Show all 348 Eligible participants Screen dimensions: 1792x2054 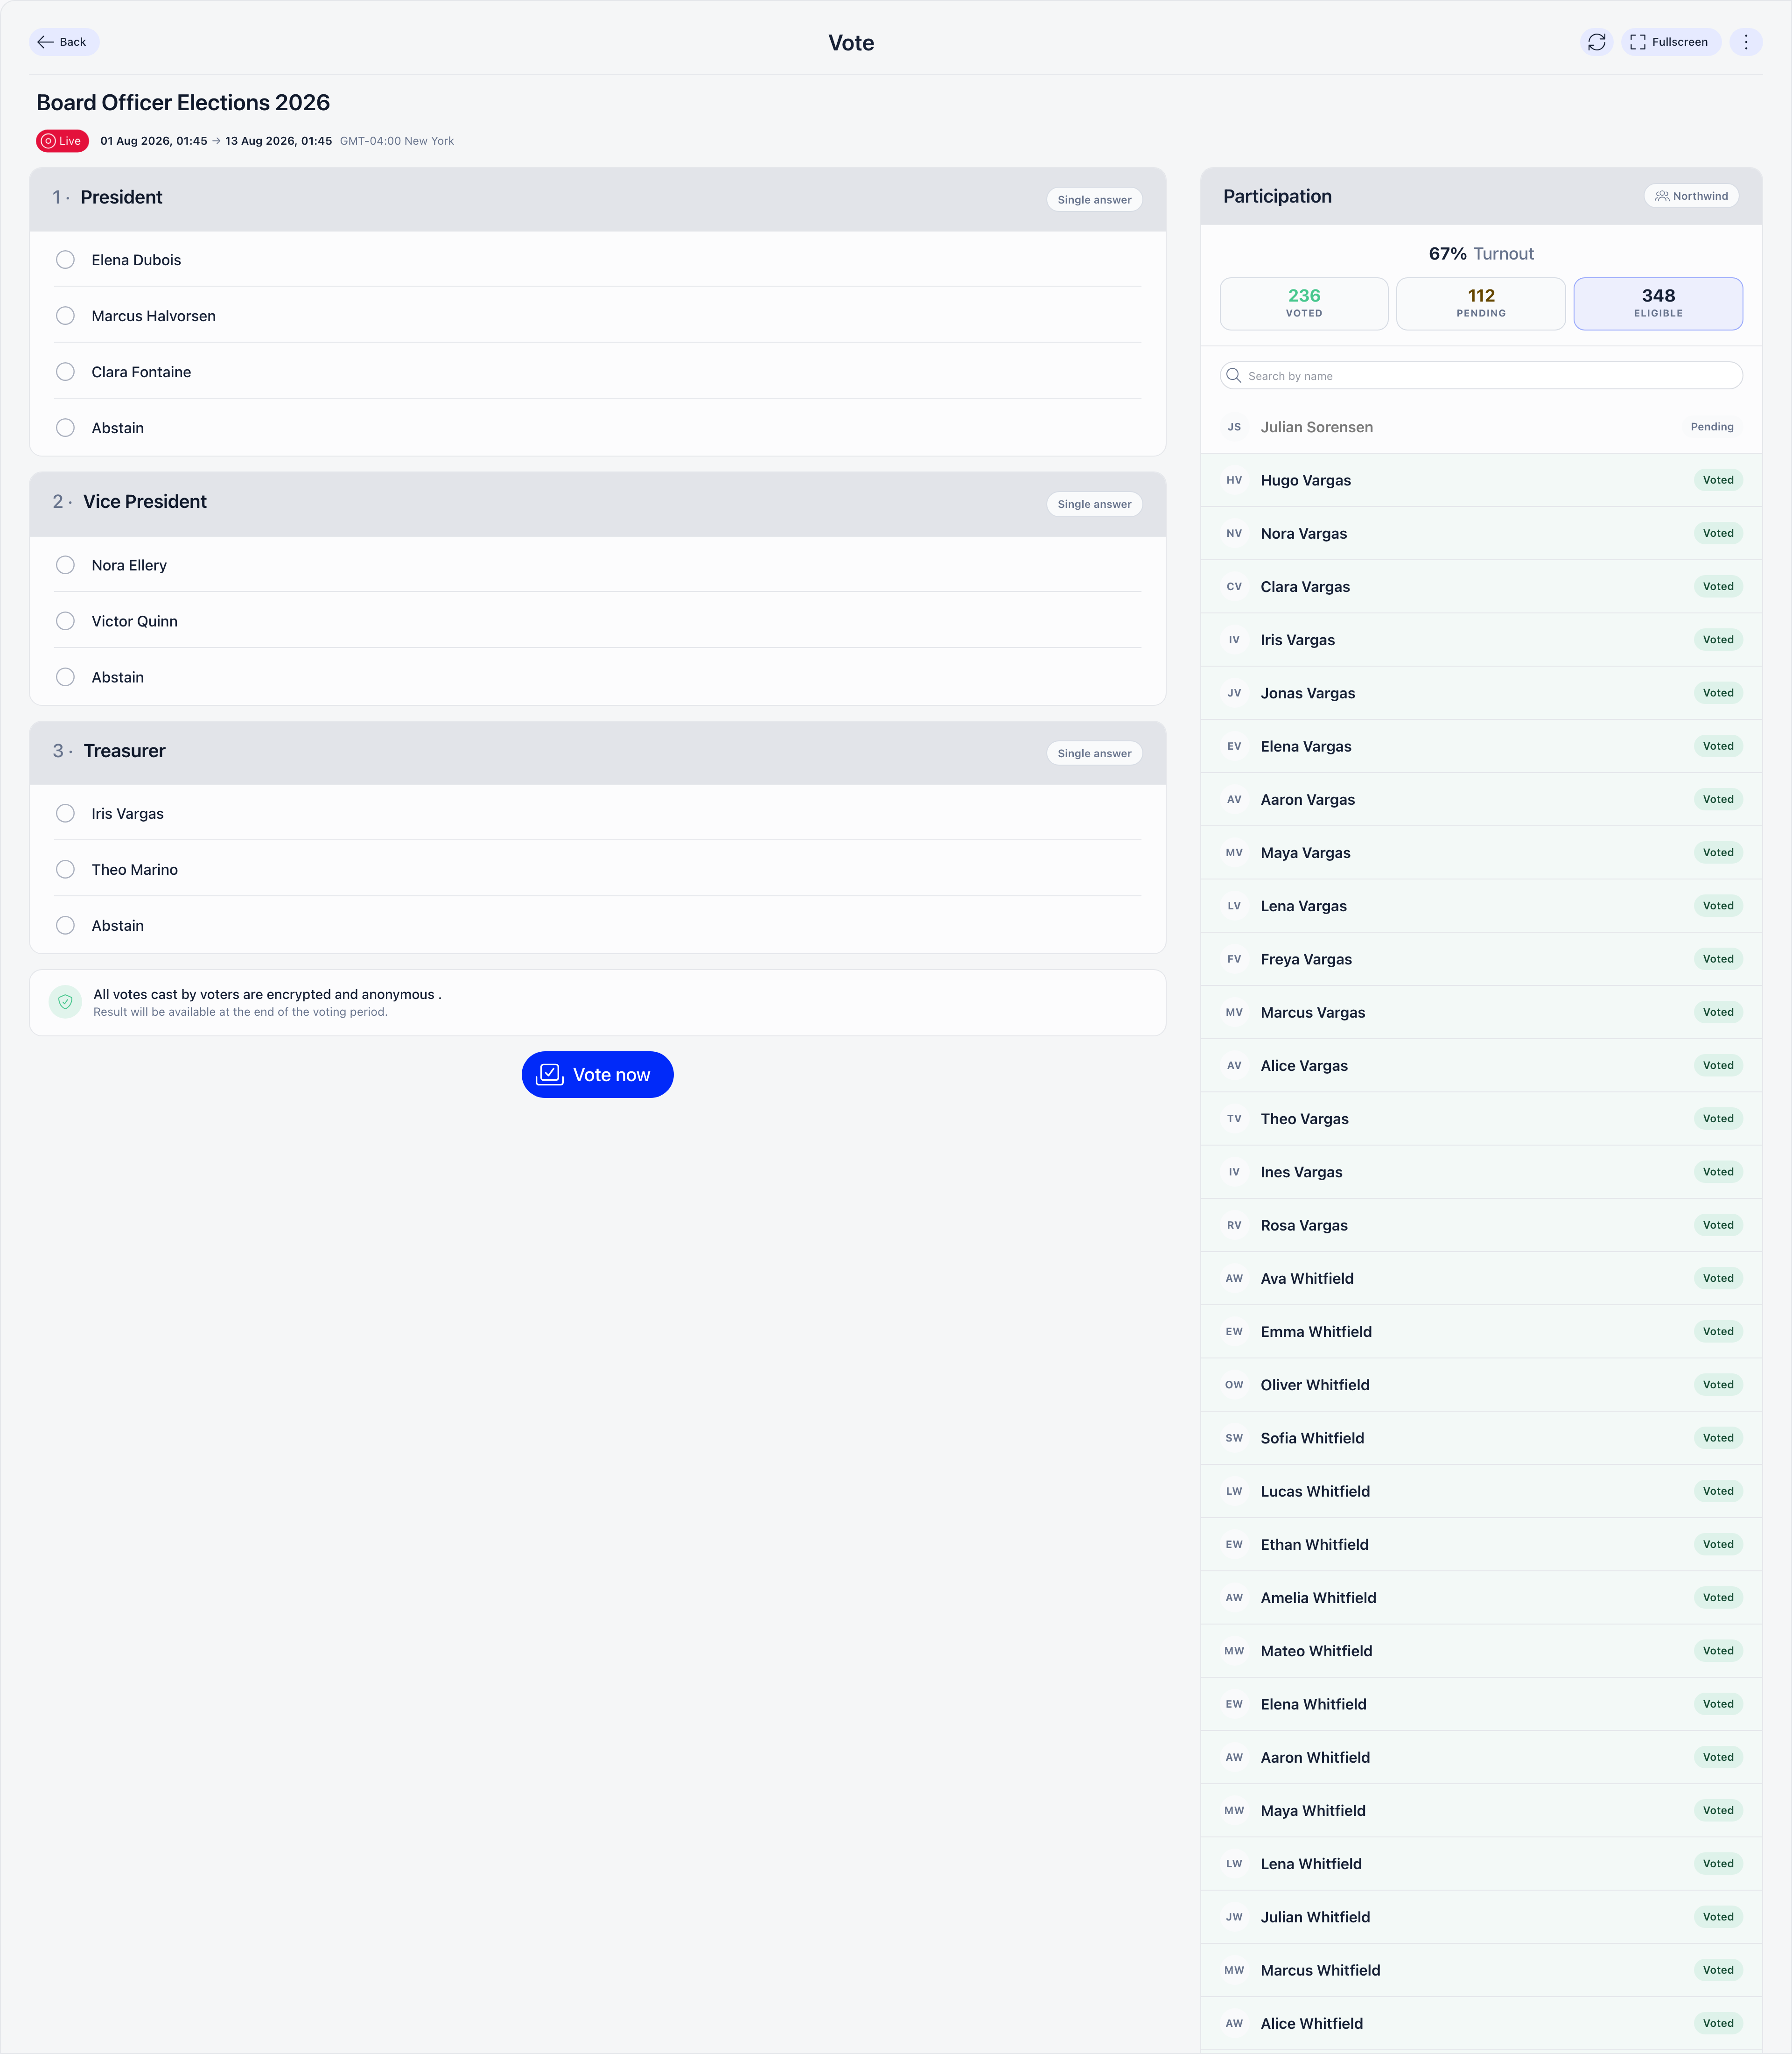(x=1658, y=304)
